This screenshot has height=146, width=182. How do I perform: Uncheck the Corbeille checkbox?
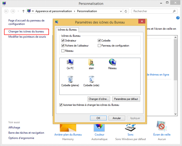99,40
